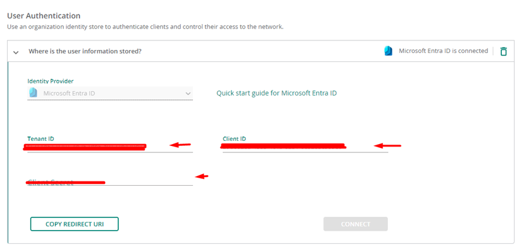Click the greyed-out CONNECT button
The image size is (524, 249).
click(356, 224)
